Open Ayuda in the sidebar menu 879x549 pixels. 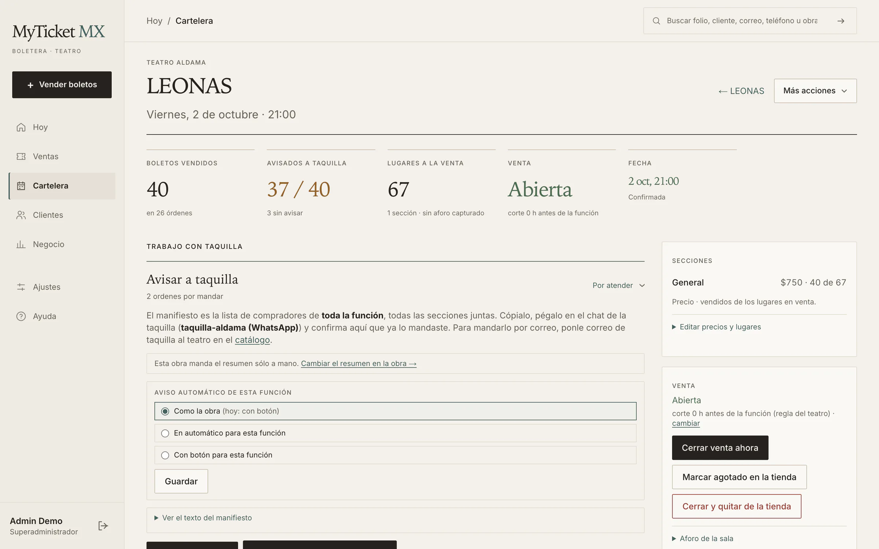click(x=62, y=316)
